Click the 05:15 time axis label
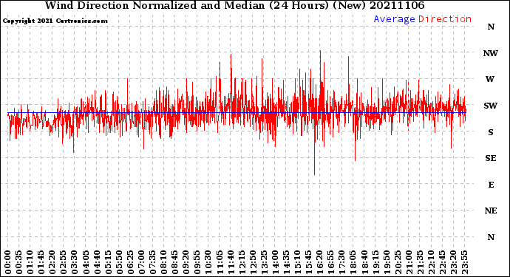Screen dimensions: 510x277 108,262
